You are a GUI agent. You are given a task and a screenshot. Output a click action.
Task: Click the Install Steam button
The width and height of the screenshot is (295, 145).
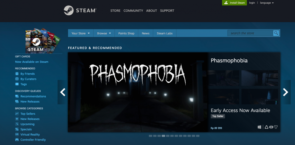(235, 3)
